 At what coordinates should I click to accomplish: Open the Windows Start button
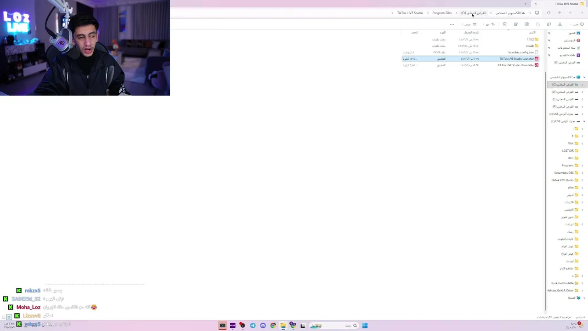click(365, 325)
